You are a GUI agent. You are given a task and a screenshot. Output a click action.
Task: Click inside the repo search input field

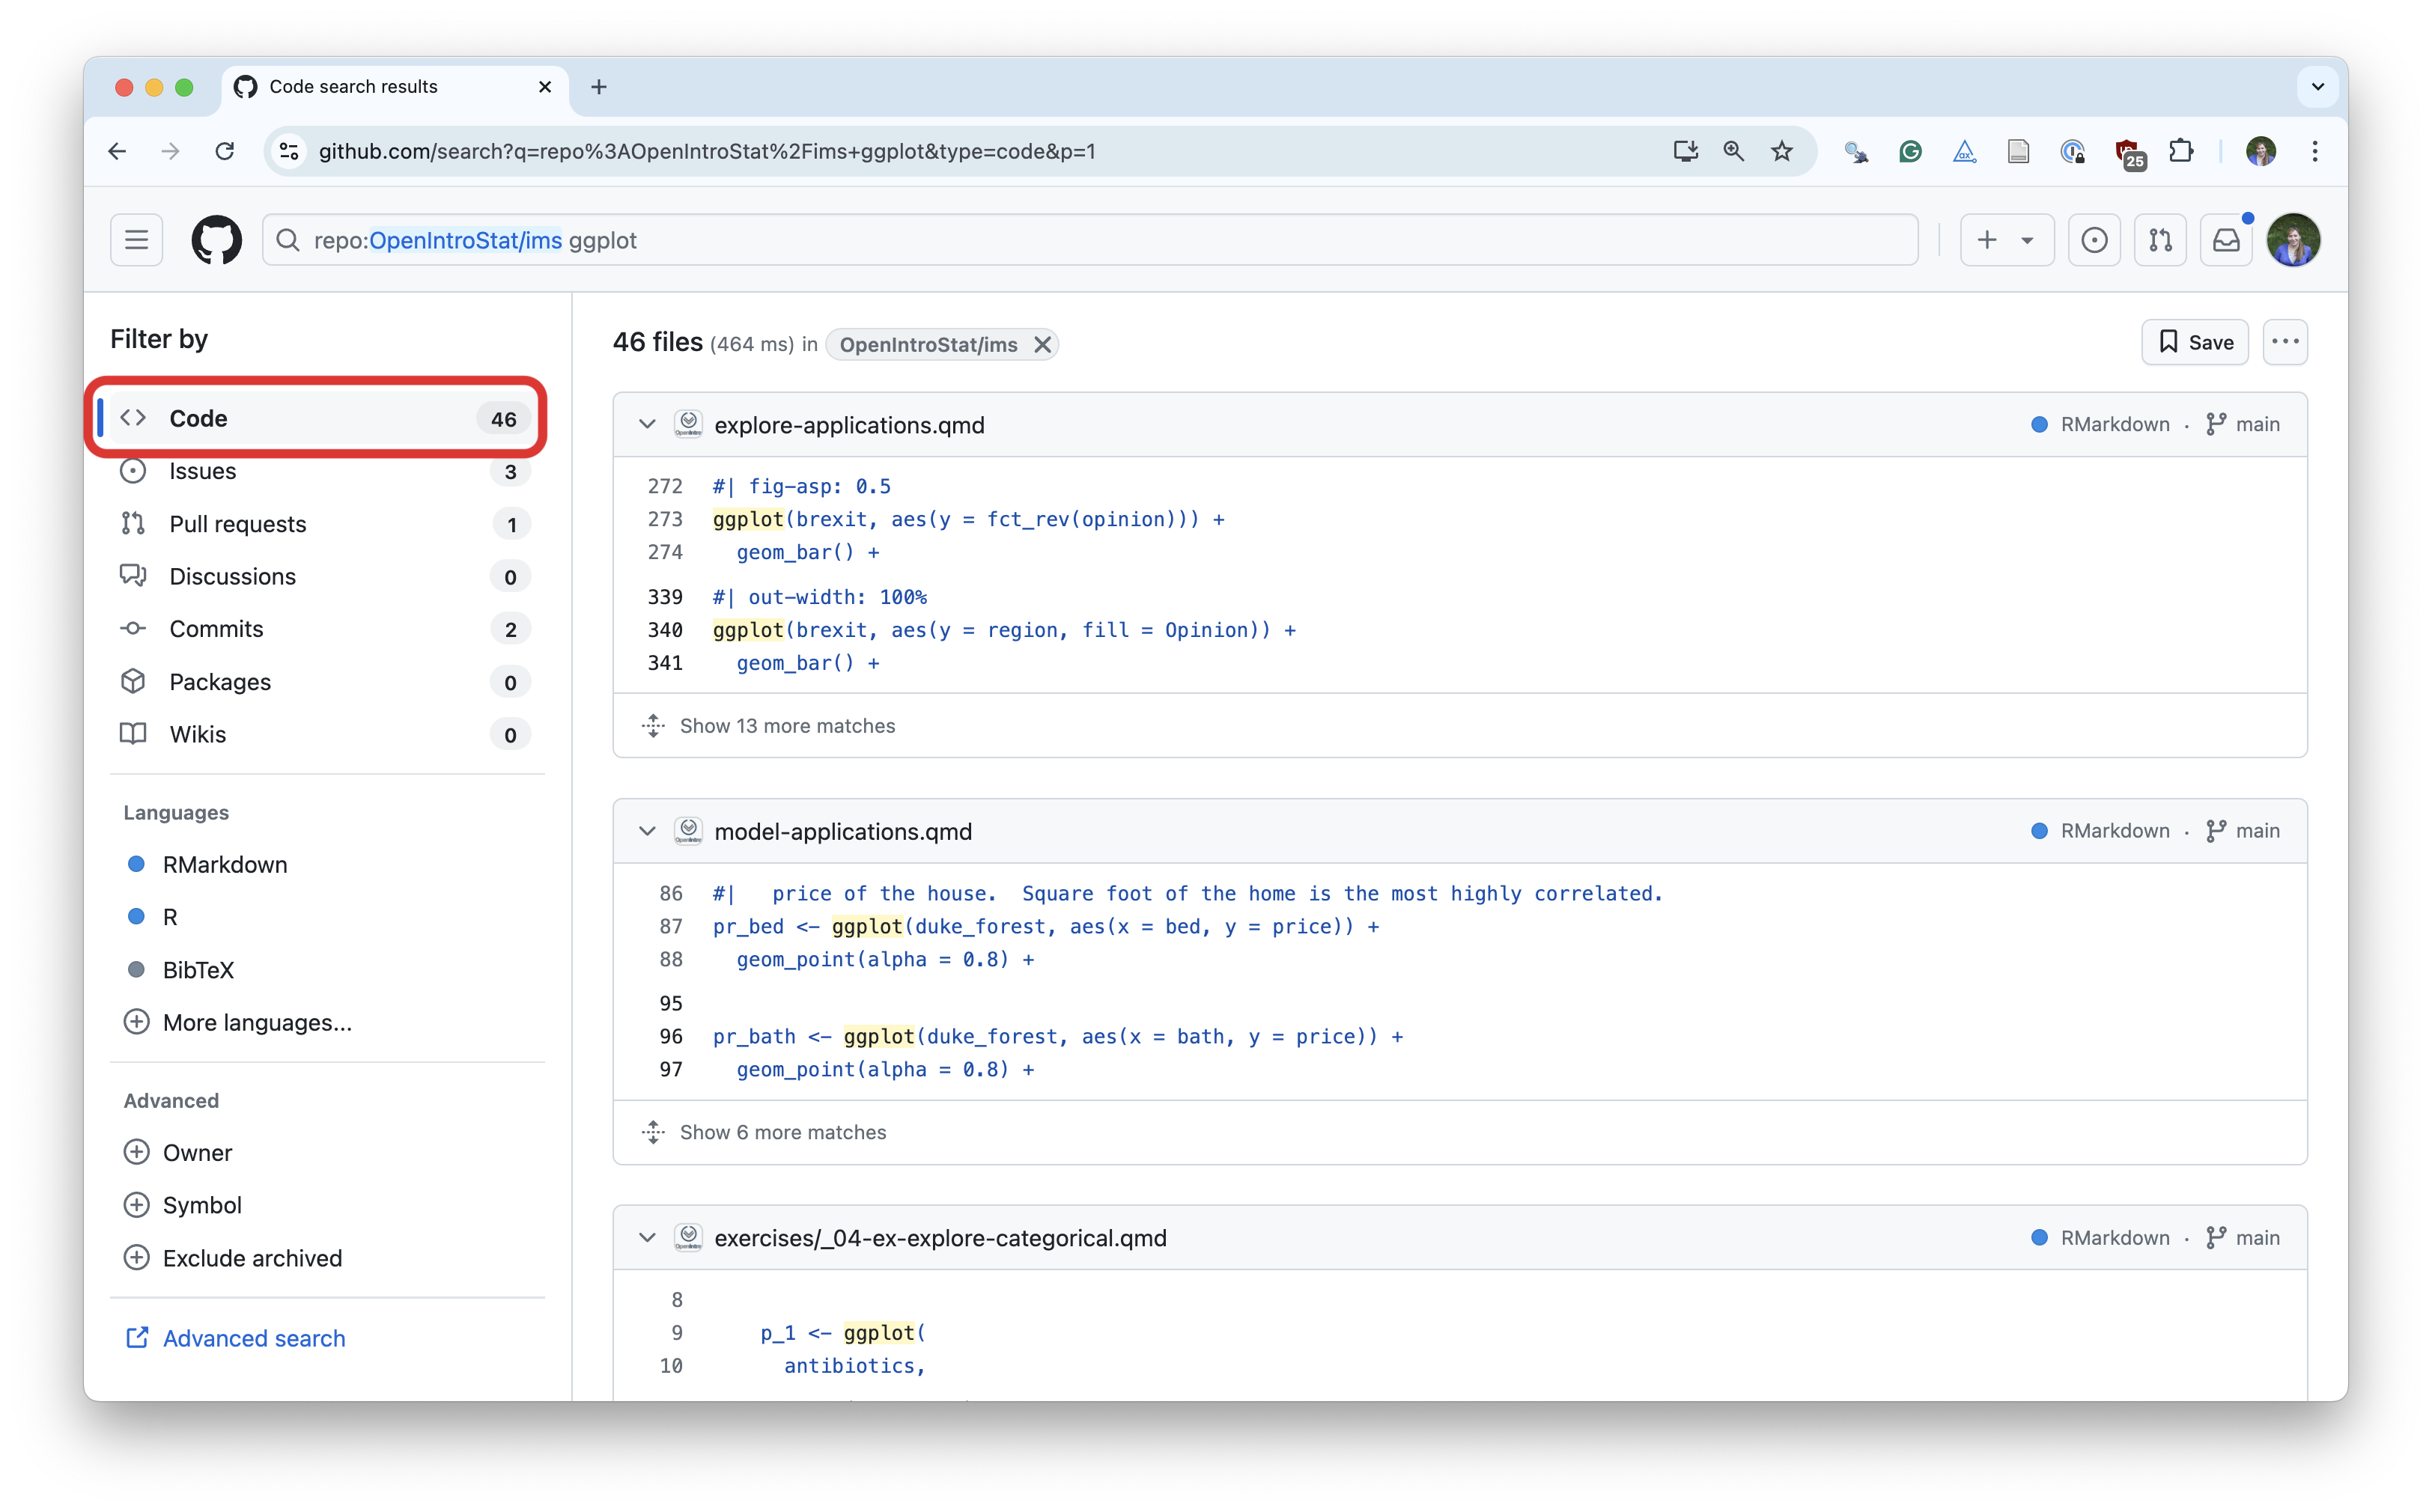pos(900,240)
